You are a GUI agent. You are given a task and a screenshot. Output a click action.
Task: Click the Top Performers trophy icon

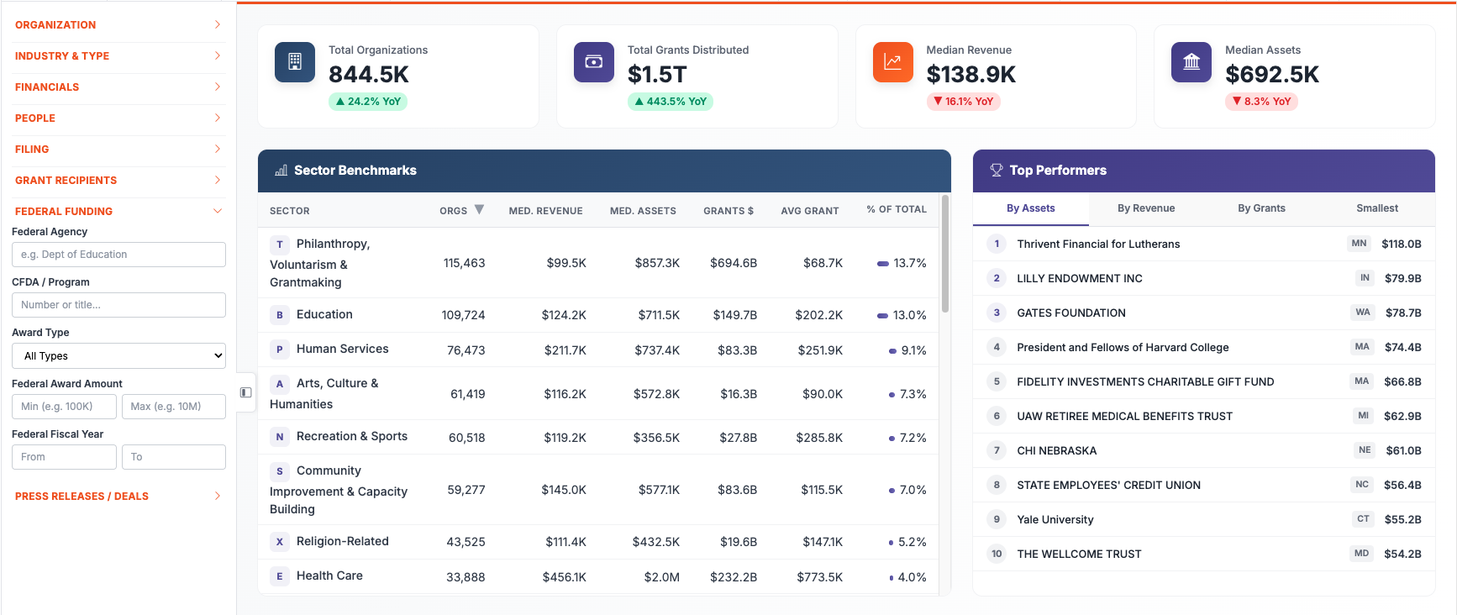(x=996, y=171)
